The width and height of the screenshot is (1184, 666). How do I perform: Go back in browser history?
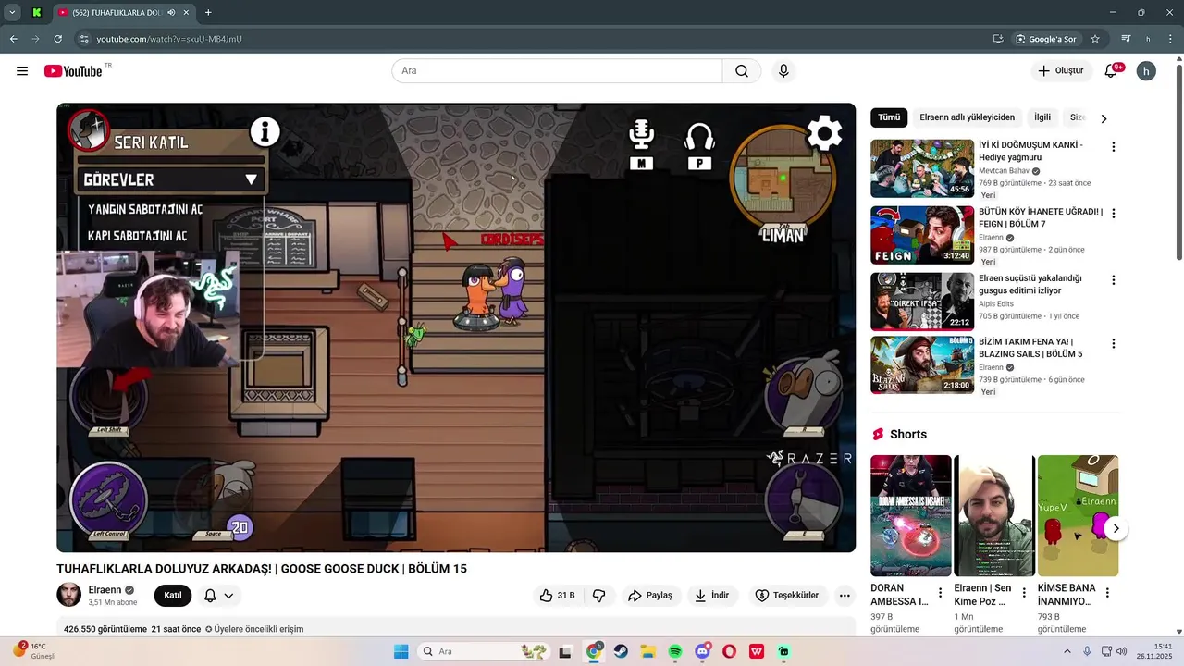pos(13,39)
